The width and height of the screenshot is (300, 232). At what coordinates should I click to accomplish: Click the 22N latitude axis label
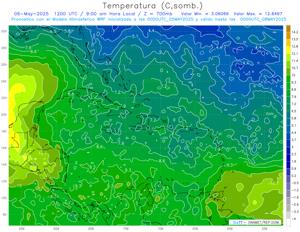pos(4,98)
